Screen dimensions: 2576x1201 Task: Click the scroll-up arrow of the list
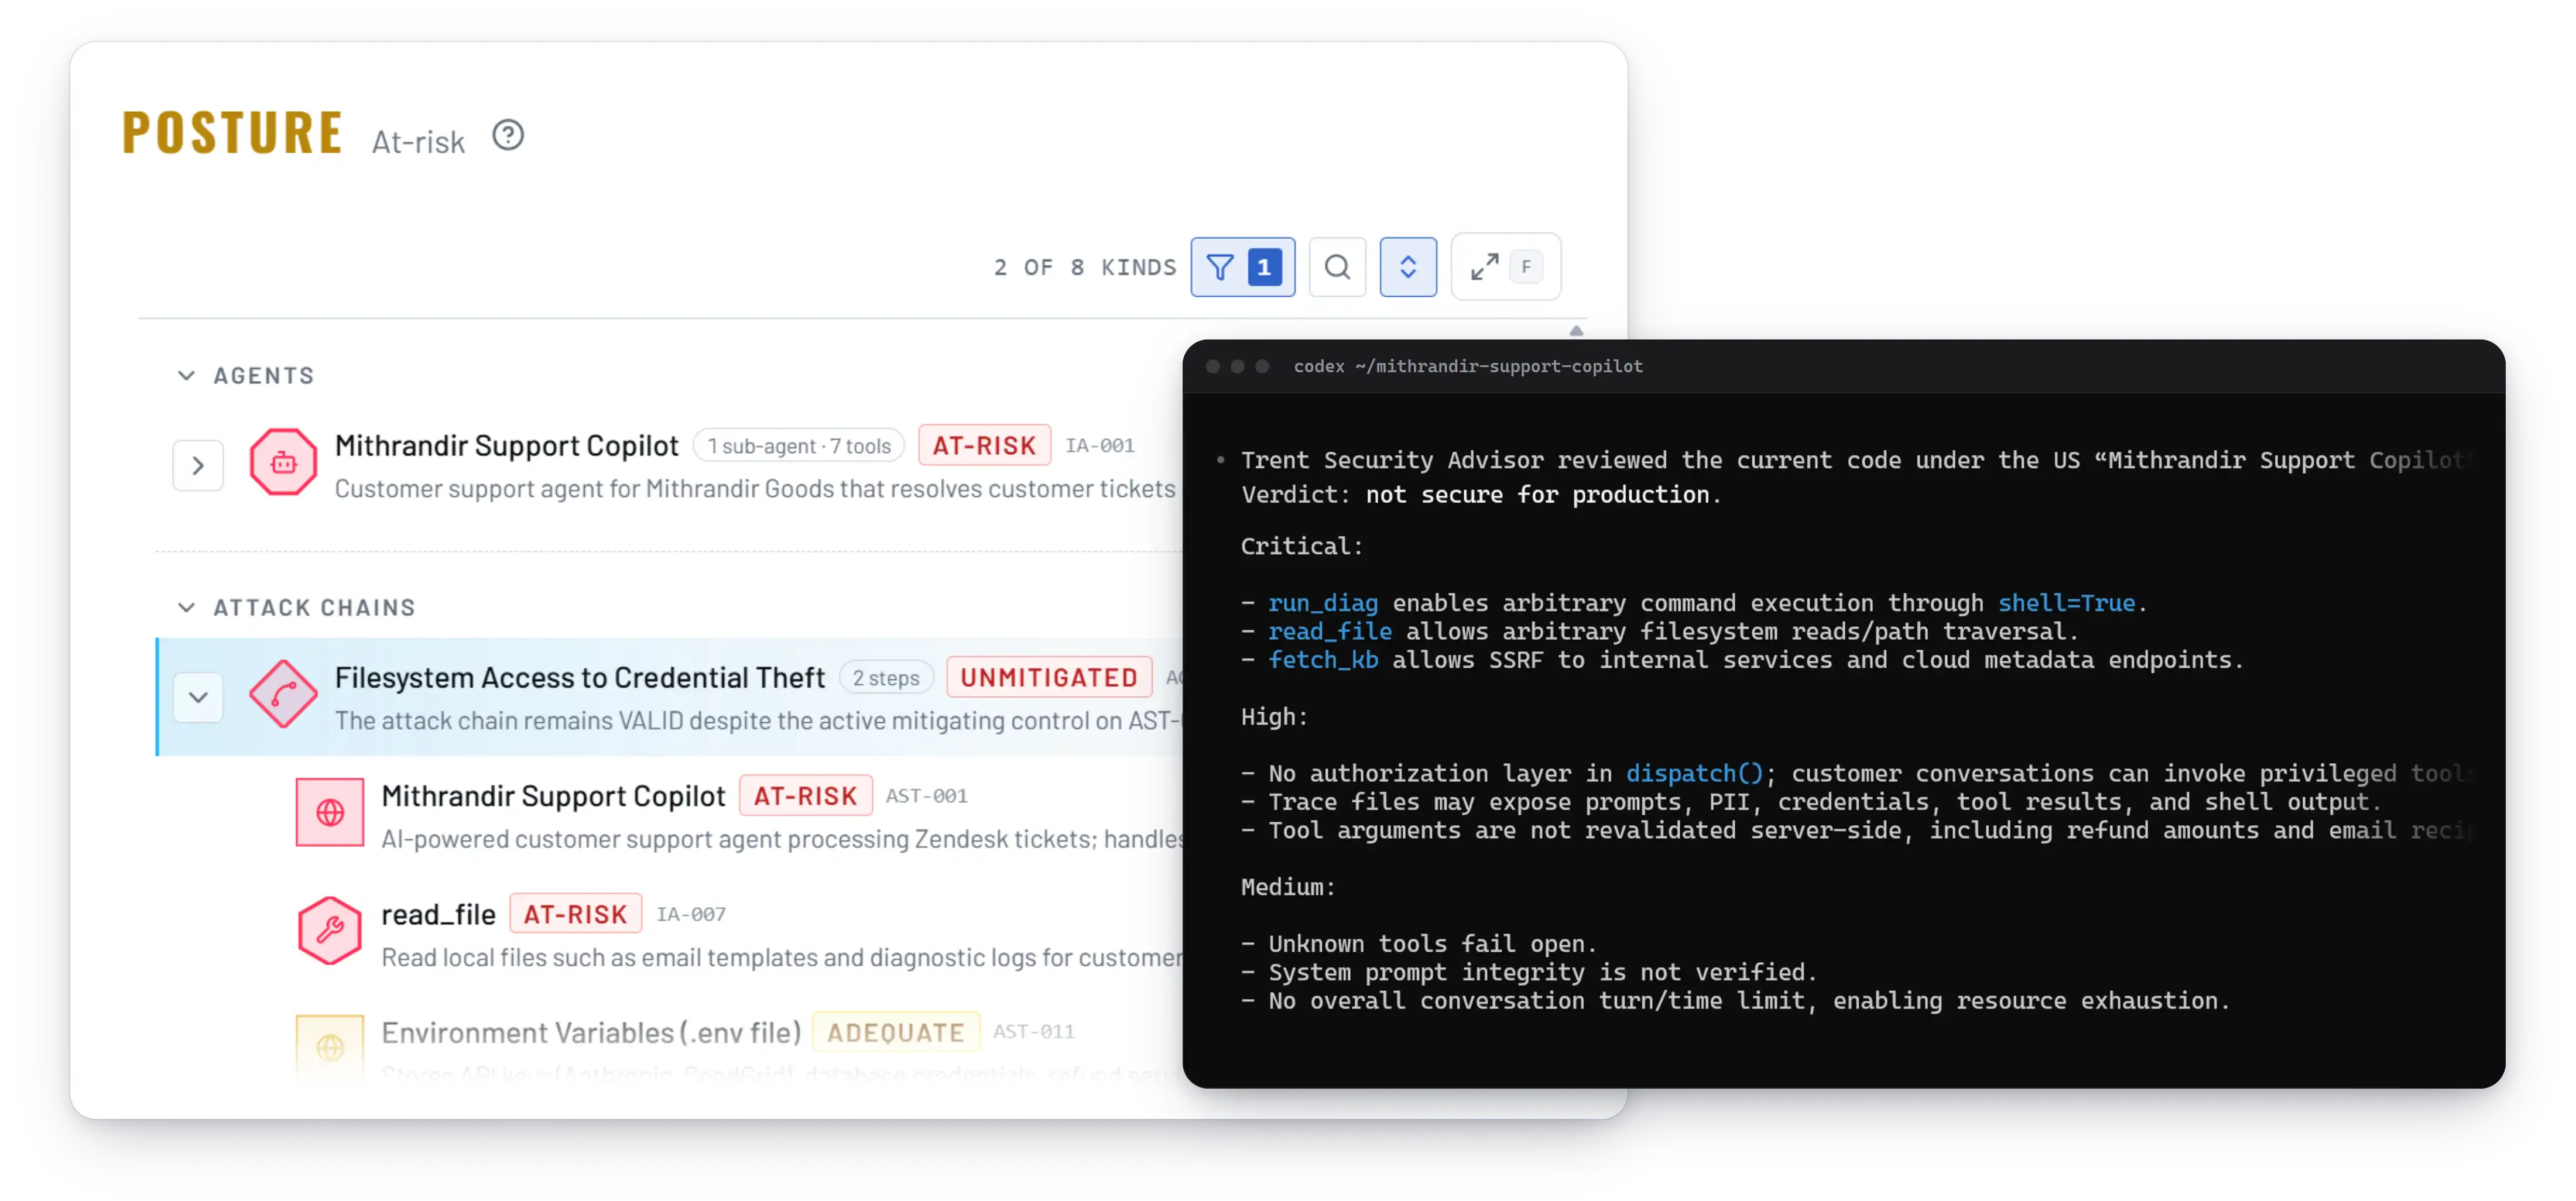coord(1576,331)
